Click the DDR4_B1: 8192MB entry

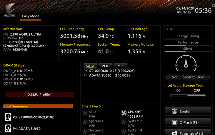(x=18, y=79)
